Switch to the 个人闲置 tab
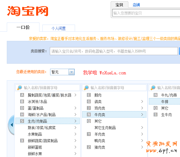 (x=58, y=28)
